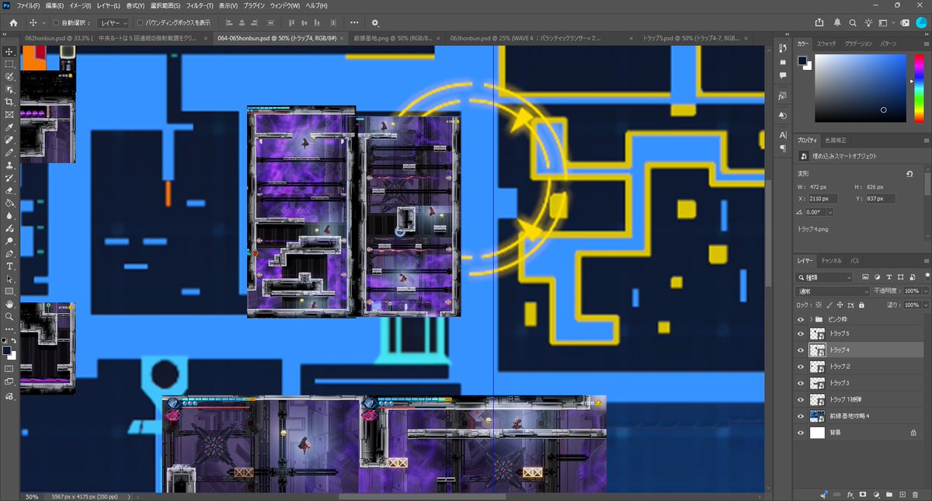Open the rotation angle dropdown in Properties

[x=830, y=212]
